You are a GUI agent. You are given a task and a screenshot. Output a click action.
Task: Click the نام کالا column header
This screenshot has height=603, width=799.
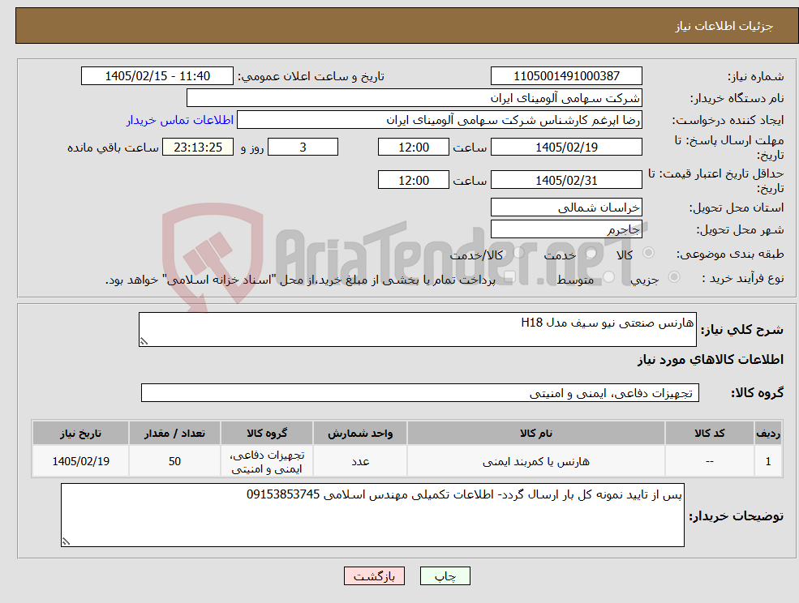pyautogui.click(x=535, y=434)
